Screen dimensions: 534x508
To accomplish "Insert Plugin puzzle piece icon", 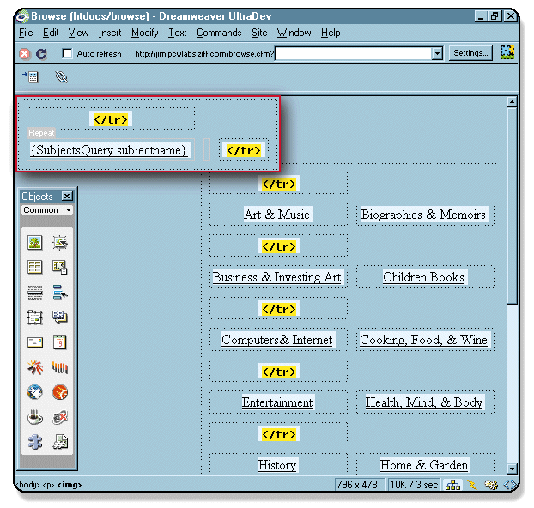I will pyautogui.click(x=35, y=442).
